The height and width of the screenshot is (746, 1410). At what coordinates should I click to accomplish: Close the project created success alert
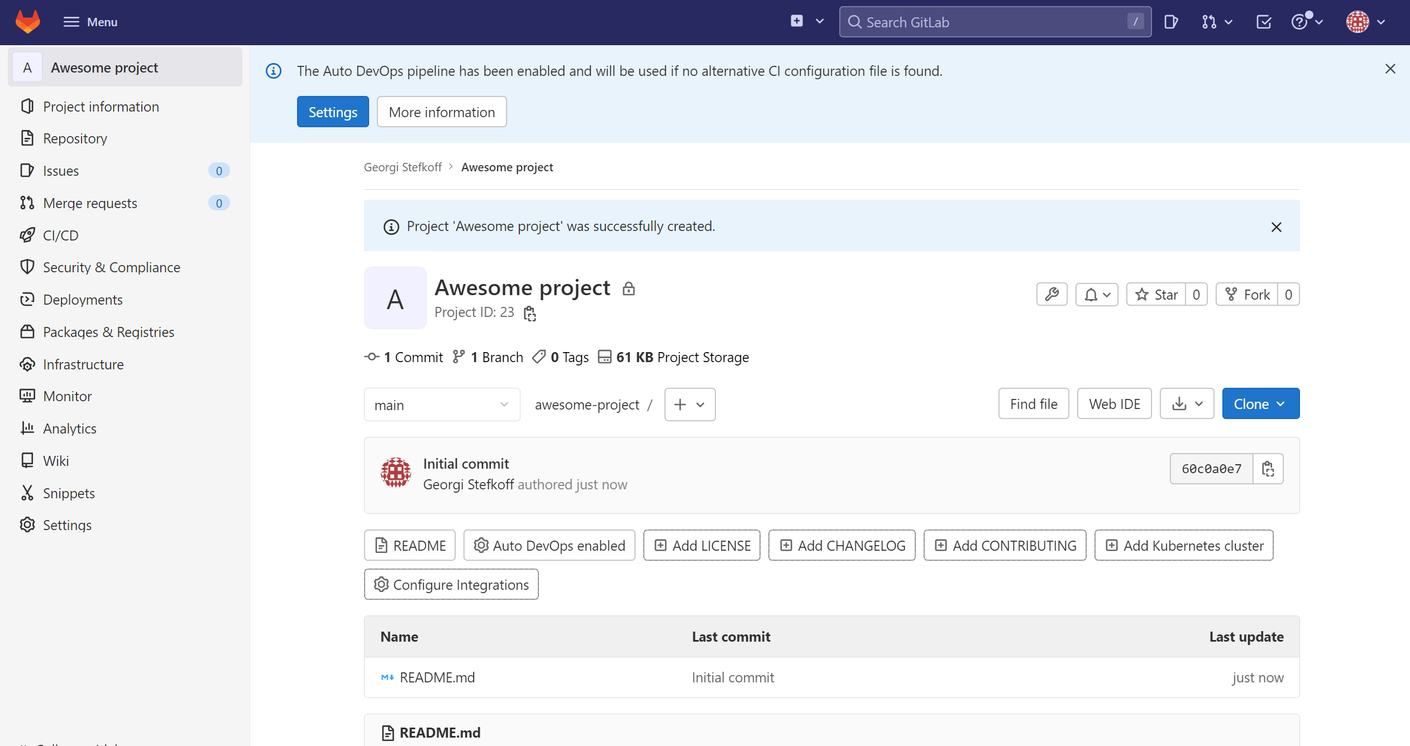[1277, 227]
